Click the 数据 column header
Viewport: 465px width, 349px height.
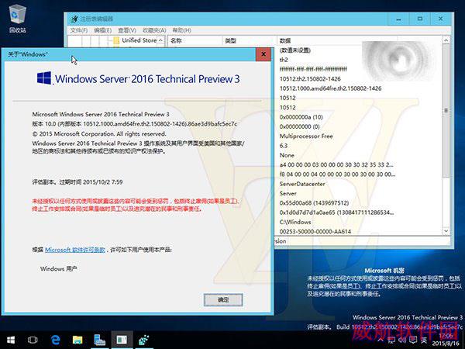[x=285, y=40]
